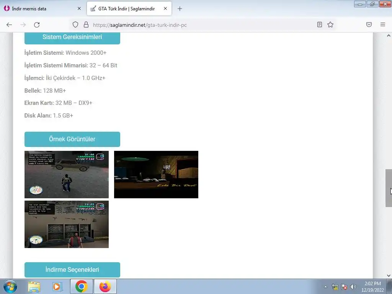Open Firefox application menu
The width and height of the screenshot is (392, 294).
point(383,24)
